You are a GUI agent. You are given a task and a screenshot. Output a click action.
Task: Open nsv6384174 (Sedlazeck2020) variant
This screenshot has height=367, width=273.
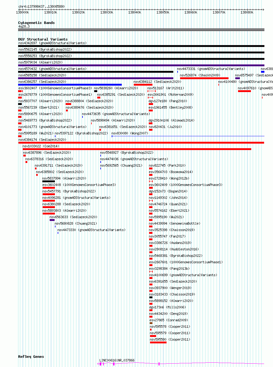42,140
